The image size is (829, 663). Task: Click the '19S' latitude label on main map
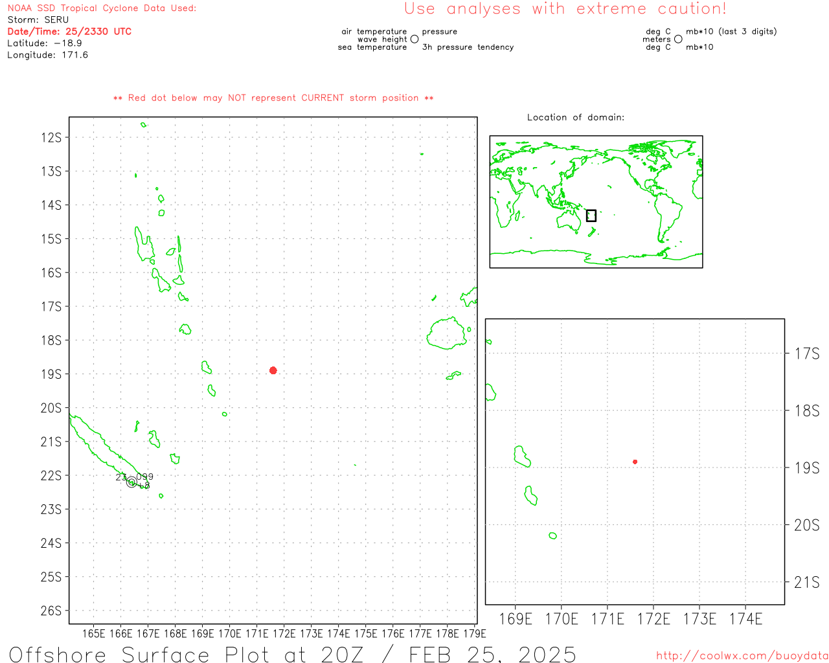(x=52, y=374)
